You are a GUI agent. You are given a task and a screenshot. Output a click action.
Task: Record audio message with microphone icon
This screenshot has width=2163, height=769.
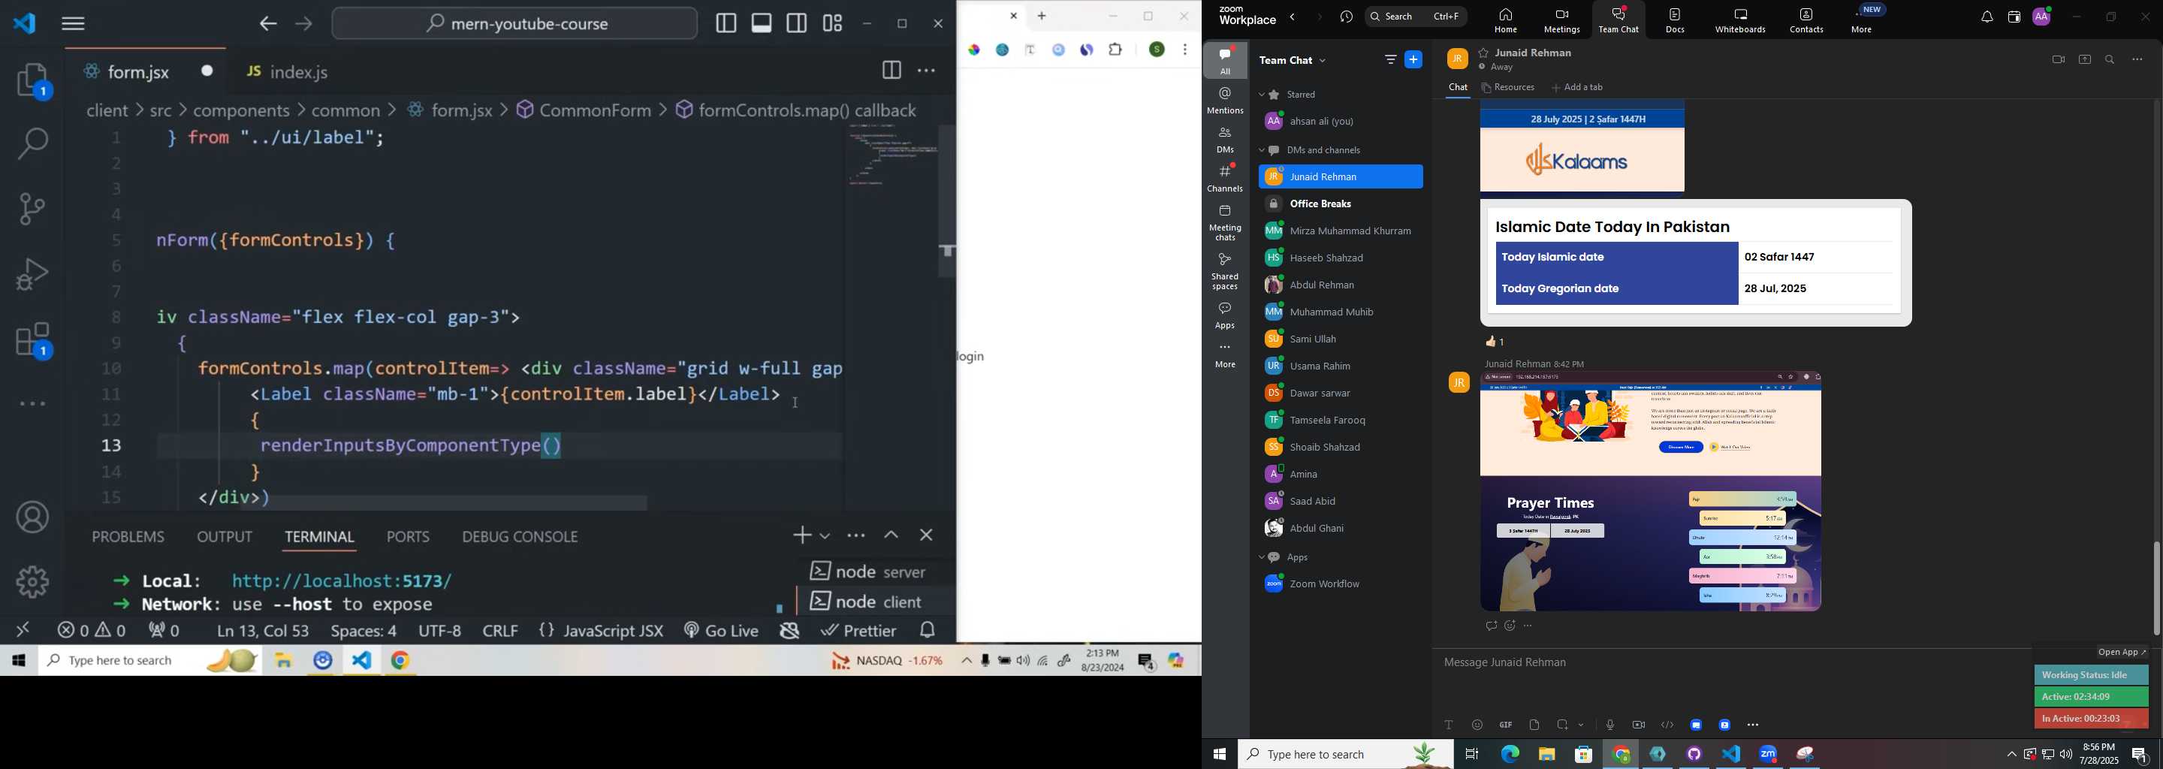tap(1609, 725)
